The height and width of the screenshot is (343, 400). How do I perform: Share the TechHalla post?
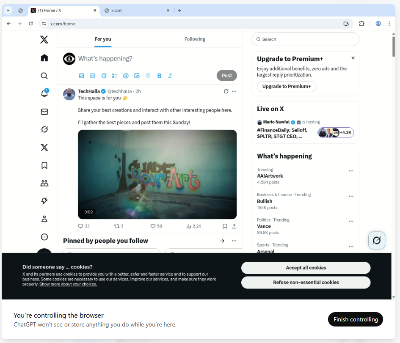[x=234, y=226]
